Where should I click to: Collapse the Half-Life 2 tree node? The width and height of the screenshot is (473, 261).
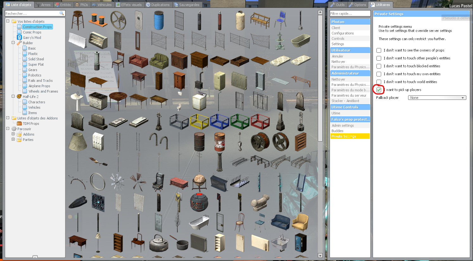pos(13,96)
